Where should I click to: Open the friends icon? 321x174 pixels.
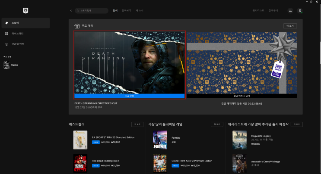(x=290, y=11)
